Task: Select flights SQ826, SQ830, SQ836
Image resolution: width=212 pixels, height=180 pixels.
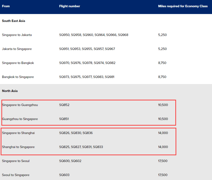Action: point(76,133)
